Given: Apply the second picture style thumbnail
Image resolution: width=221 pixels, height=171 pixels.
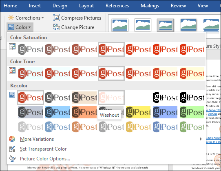Looking at the screenshot, I should pos(143,25).
